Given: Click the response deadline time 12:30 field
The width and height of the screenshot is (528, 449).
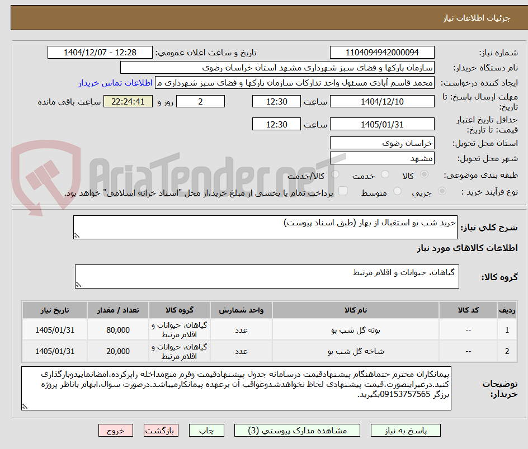Looking at the screenshot, I should pyautogui.click(x=276, y=101).
